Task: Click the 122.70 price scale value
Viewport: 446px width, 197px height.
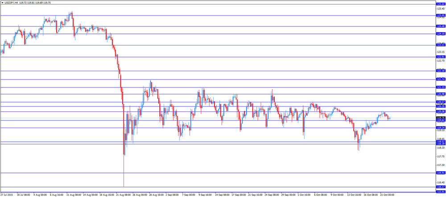Action: pyautogui.click(x=440, y=61)
